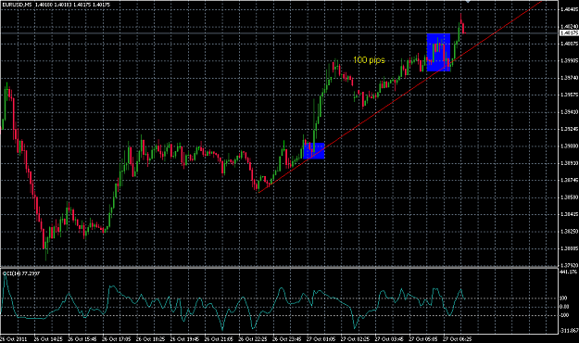Click the '27 Oct 03:45' time axis label
Image resolution: width=579 pixels, height=343 pixels.
389,338
